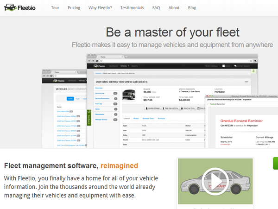Viewport: 278px width, 209px height.
Task: Click the Vehicles breadcrumb link
Action: point(98,73)
